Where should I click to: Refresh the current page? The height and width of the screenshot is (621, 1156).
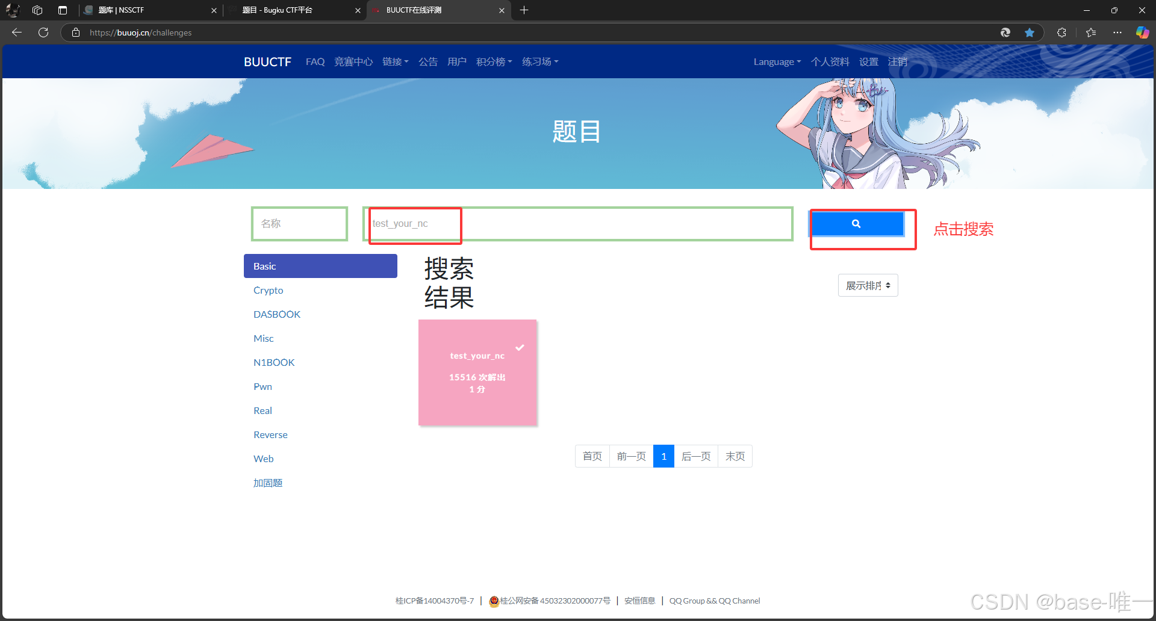[x=43, y=32]
